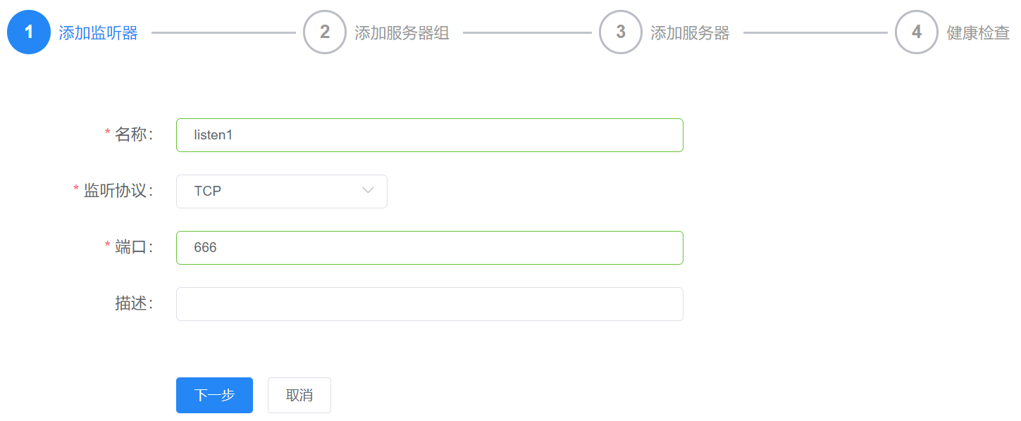The width and height of the screenshot is (1021, 421).
Task: Focus the 端口 field containing 666
Action: pyautogui.click(x=429, y=248)
